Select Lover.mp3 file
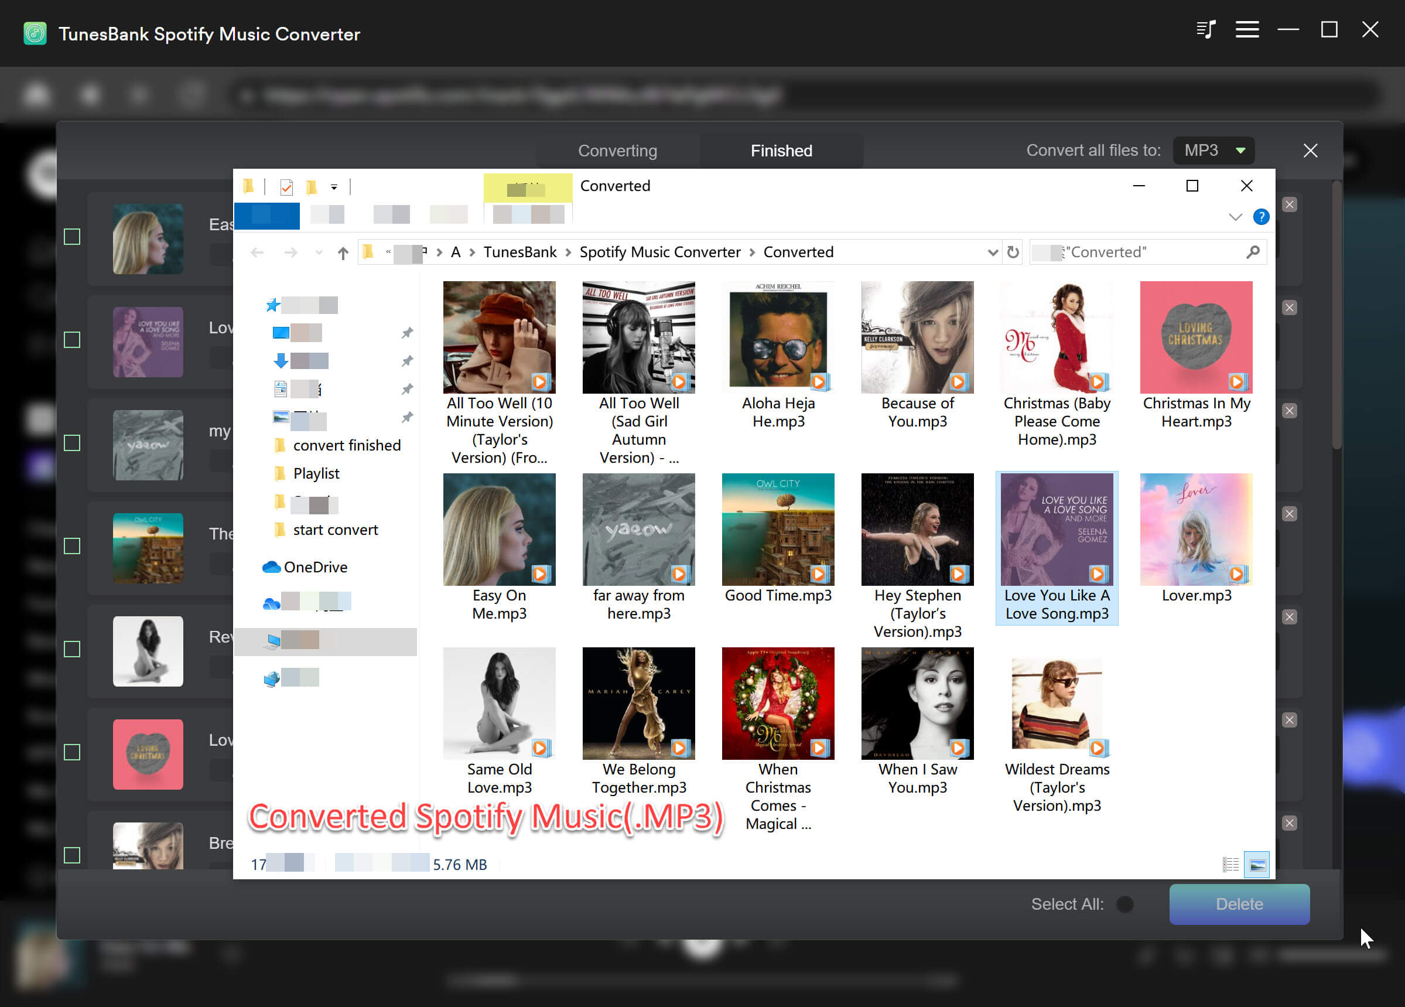This screenshot has height=1007, width=1405. click(x=1197, y=538)
